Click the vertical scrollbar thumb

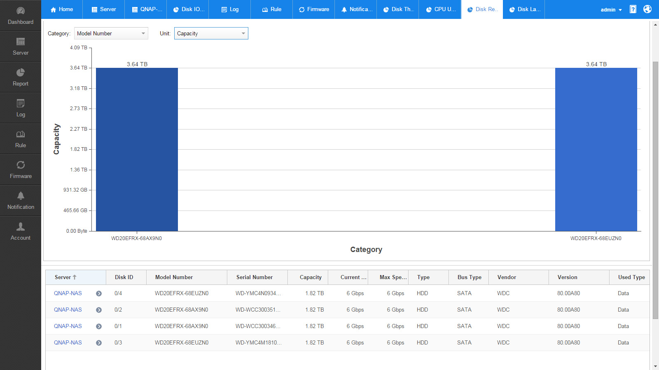655,190
